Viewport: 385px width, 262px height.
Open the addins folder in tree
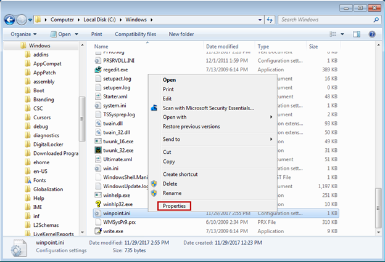[41, 55]
